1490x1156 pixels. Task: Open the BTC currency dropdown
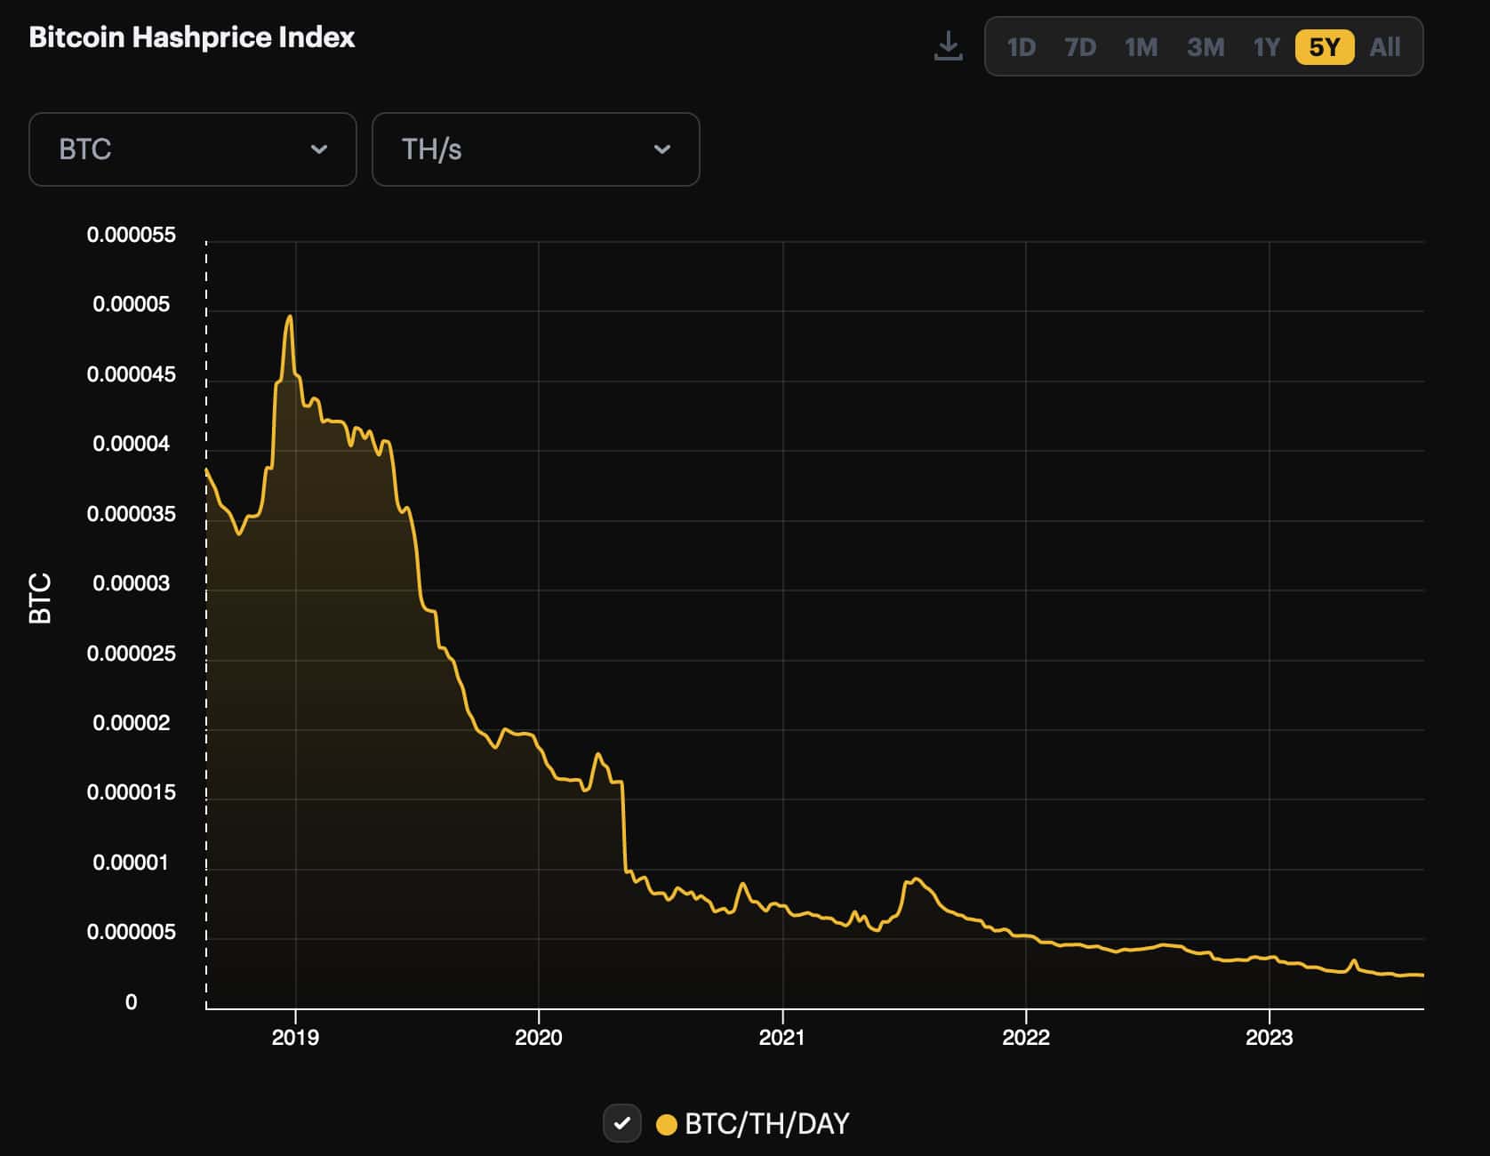click(x=192, y=149)
